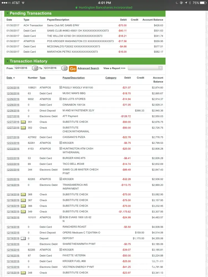Open the date link for TACO BELL #5348
The image size is (208, 277).
point(13,164)
